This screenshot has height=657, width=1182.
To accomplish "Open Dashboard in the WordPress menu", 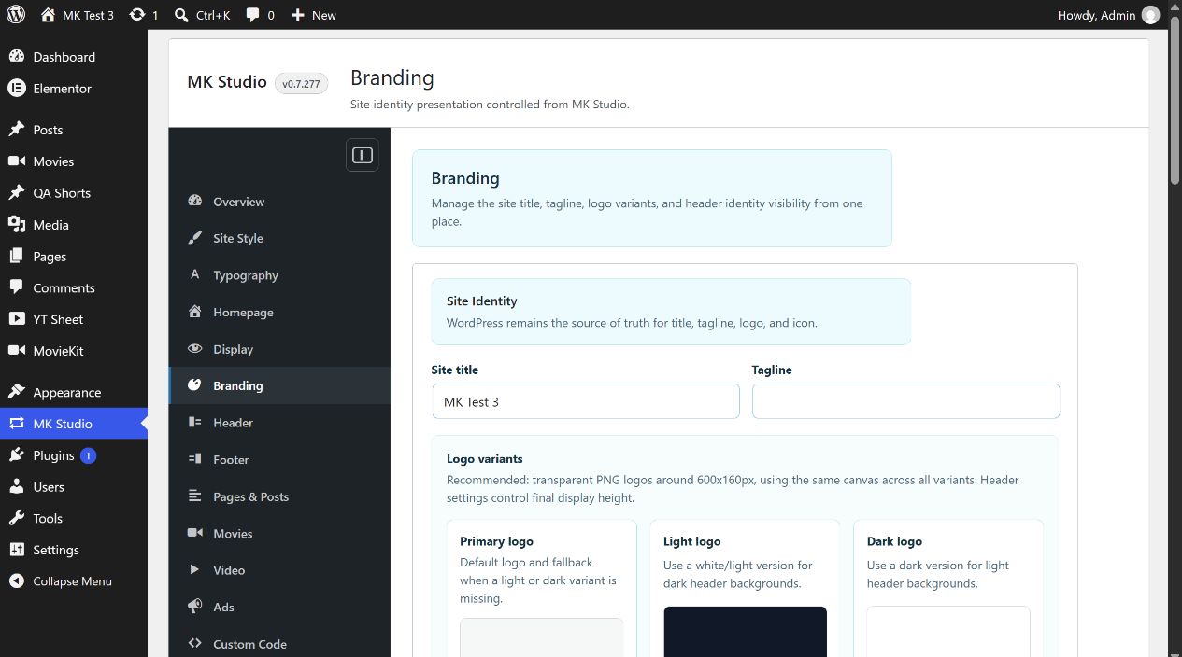I will (74, 57).
